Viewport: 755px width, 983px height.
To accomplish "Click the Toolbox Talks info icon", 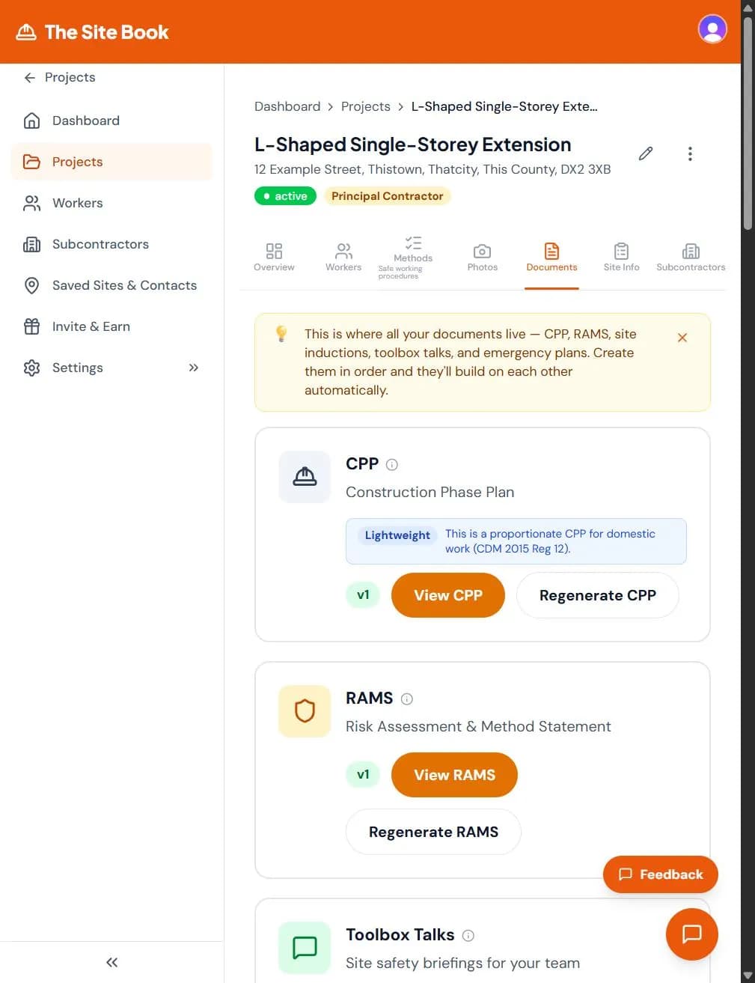I will (x=468, y=935).
